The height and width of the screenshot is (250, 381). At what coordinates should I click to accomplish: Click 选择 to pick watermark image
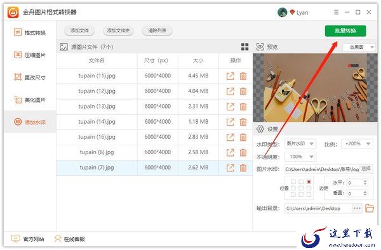pyautogui.click(x=366, y=169)
